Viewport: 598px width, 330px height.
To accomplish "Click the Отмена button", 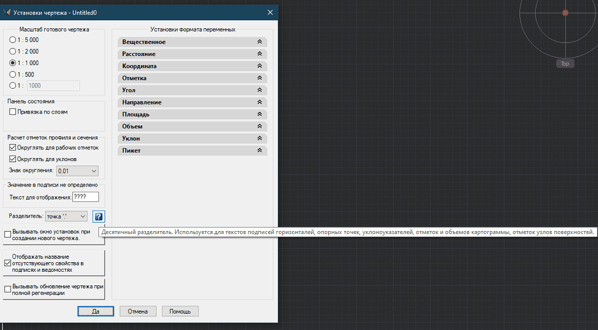I will tap(137, 311).
